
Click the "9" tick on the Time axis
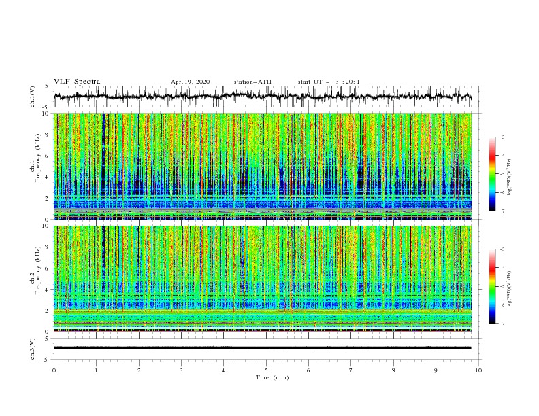tap(436, 370)
